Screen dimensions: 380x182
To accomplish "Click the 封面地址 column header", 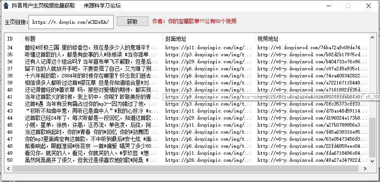I will 209,39.
